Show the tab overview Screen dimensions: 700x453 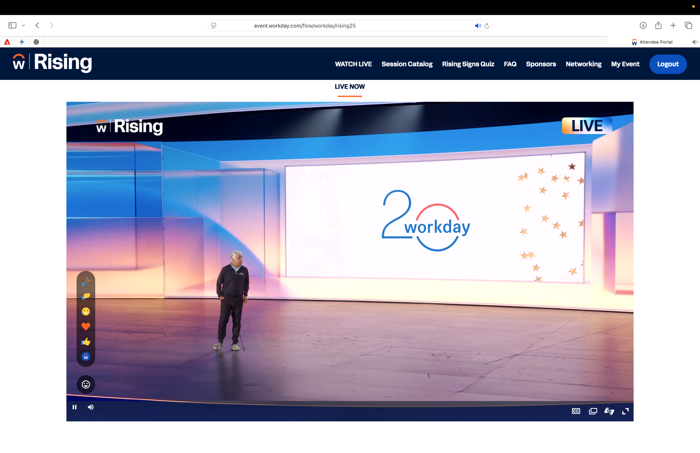688,25
